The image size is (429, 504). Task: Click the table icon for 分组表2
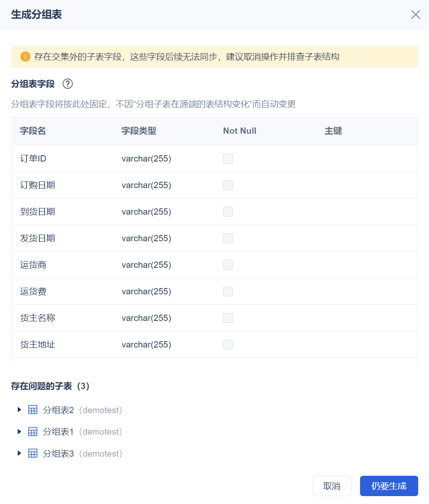tap(33, 410)
